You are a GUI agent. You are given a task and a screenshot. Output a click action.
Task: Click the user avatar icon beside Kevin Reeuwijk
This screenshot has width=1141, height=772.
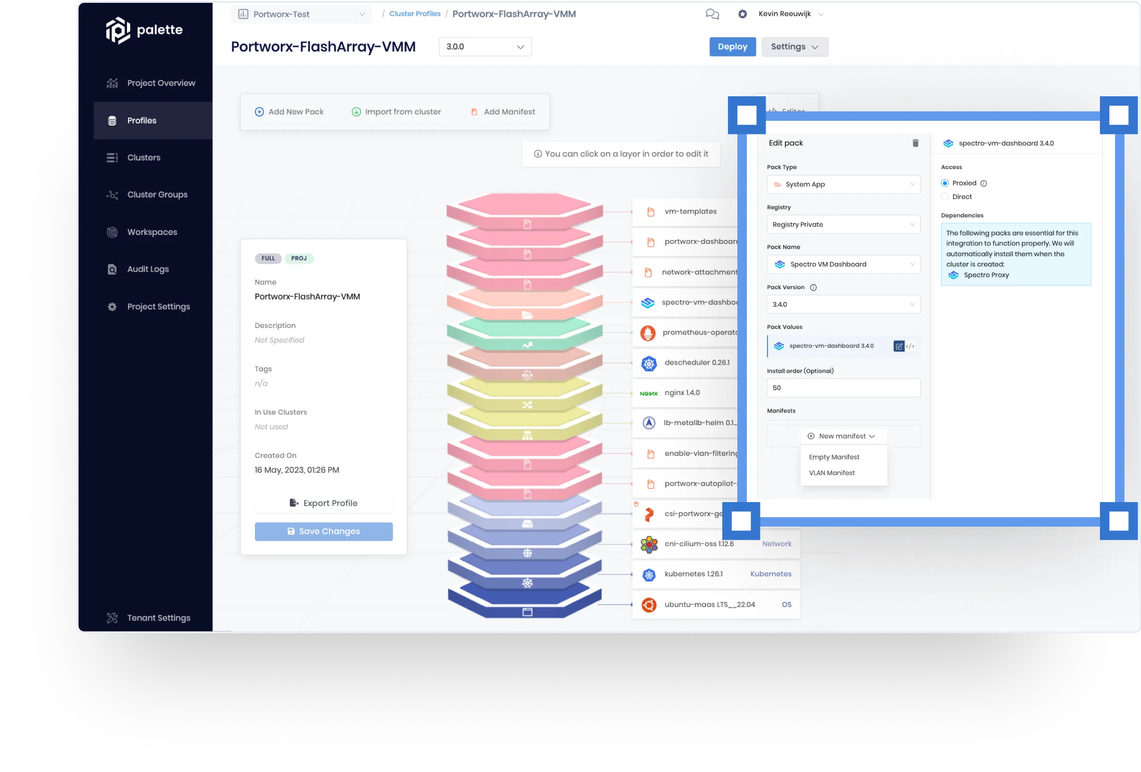click(743, 14)
